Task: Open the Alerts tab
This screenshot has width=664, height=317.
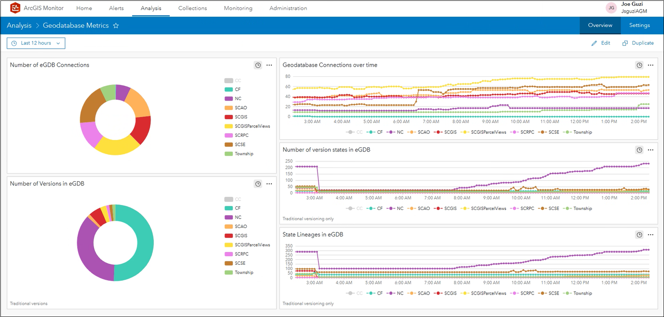Action: click(116, 8)
